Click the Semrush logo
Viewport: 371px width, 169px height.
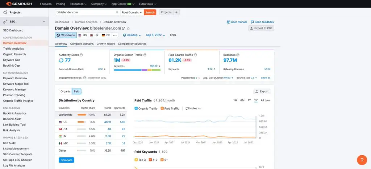[x=19, y=4]
